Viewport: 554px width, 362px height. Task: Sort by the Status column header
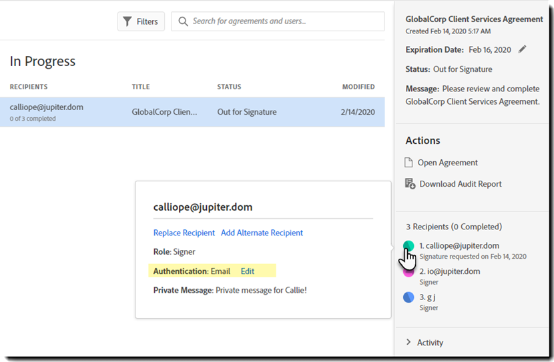click(229, 87)
